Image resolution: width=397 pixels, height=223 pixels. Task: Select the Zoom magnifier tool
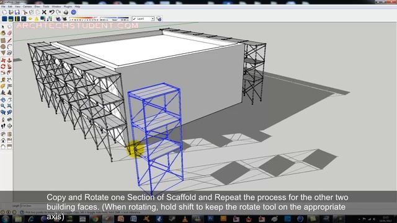pos(3,106)
